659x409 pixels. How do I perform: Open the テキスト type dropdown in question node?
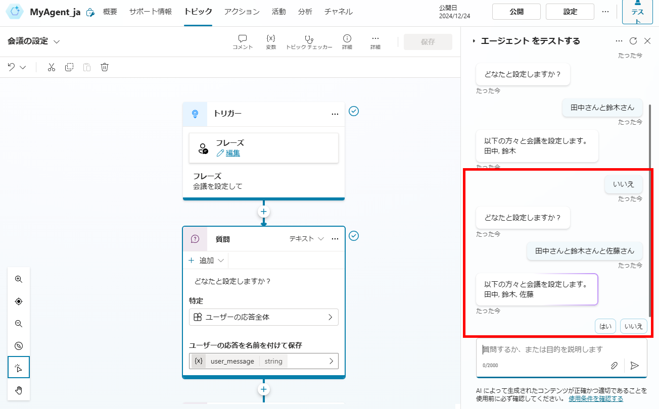(306, 239)
